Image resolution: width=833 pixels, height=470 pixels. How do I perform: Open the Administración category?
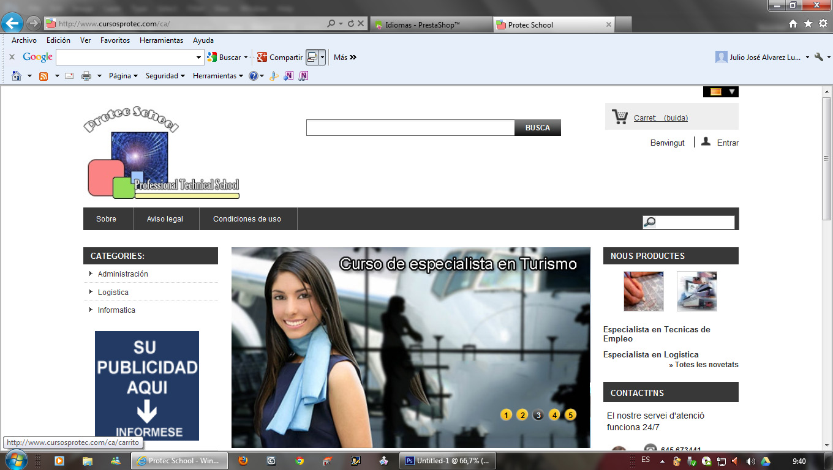click(123, 274)
